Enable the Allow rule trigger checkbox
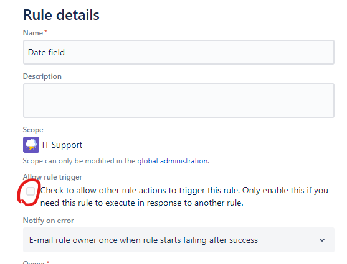This screenshot has width=347, height=264. click(x=31, y=191)
